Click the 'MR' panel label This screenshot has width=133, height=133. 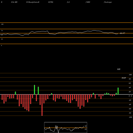[x=119, y=69]
